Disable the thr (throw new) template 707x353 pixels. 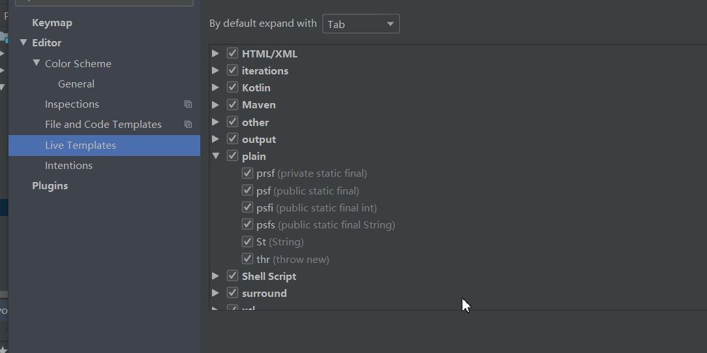pos(247,259)
